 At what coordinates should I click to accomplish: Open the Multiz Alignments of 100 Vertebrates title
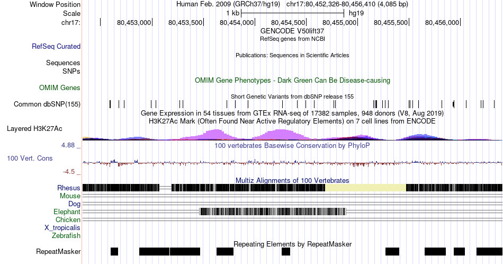(292, 180)
